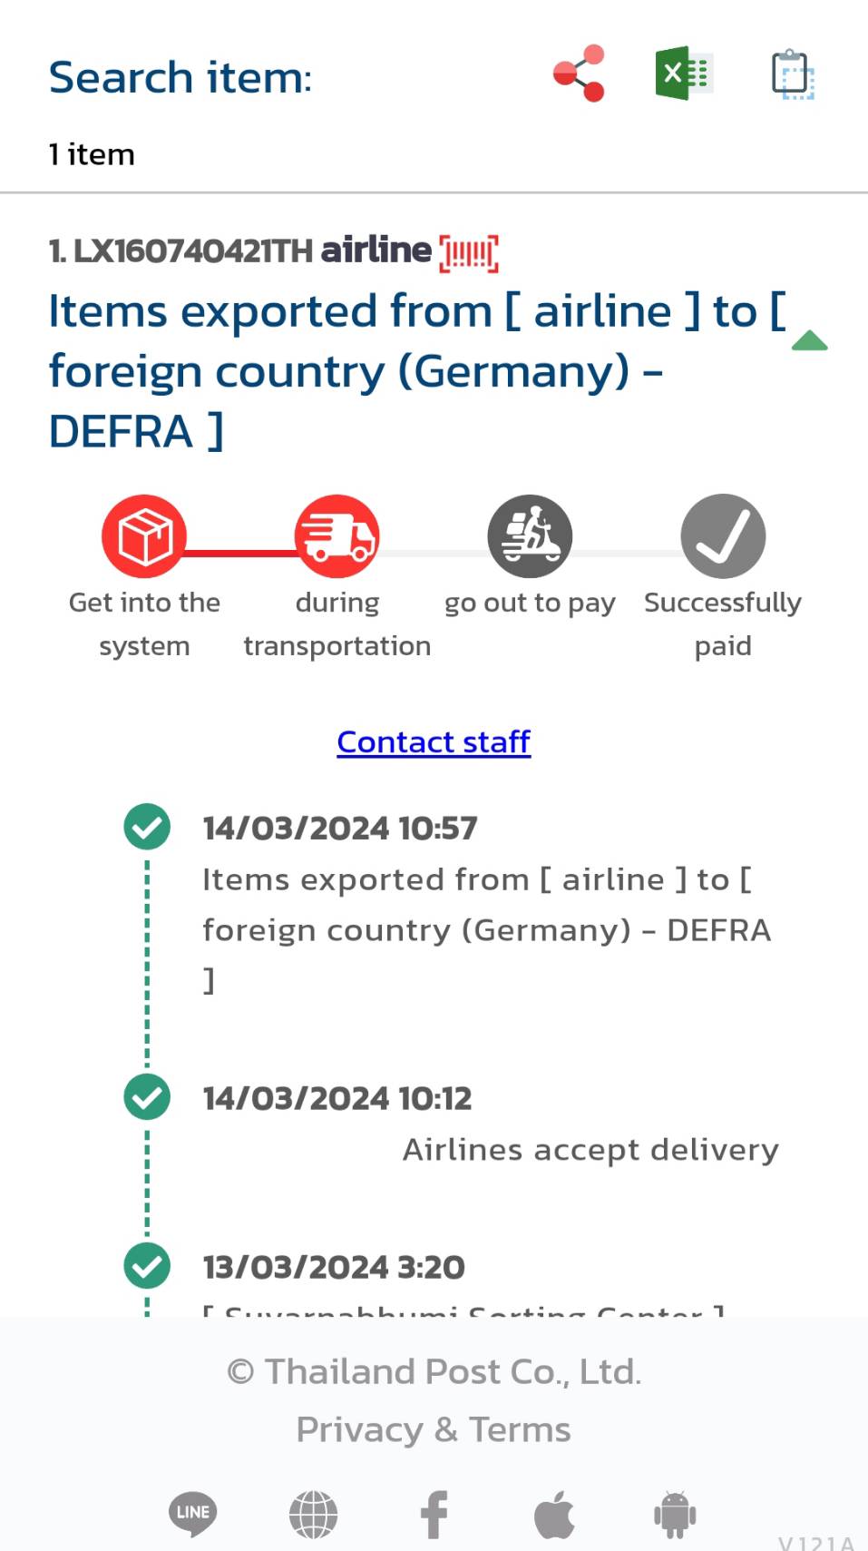The height and width of the screenshot is (1551, 868).
Task: Click the 13/03/2024 3:20 timeline checkmark
Action: coord(147,1266)
